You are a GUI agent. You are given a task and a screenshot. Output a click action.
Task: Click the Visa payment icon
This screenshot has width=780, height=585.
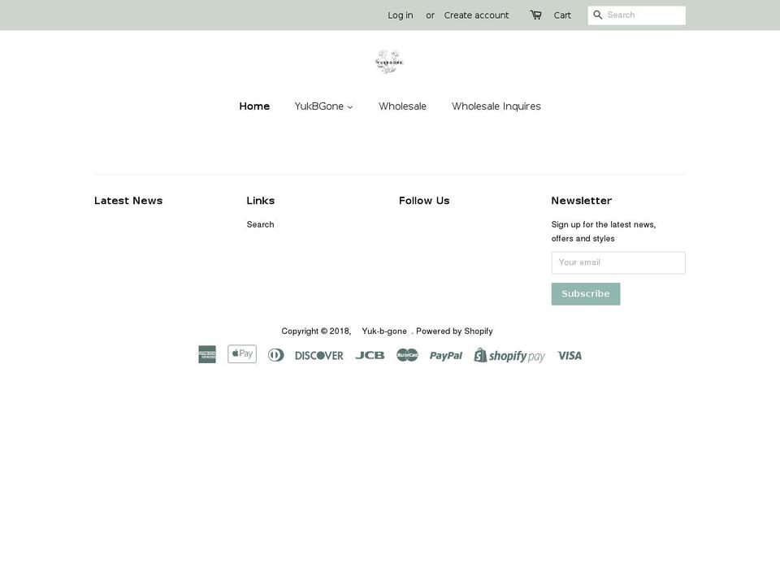(569, 355)
